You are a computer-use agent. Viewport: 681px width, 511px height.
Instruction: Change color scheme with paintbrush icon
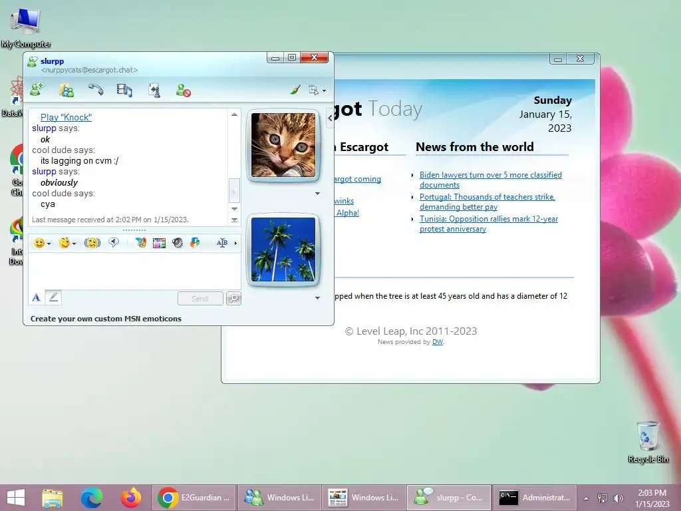[295, 90]
